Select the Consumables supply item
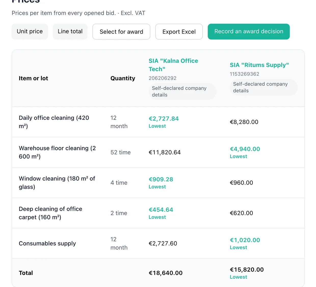316x287 pixels. pyautogui.click(x=47, y=243)
